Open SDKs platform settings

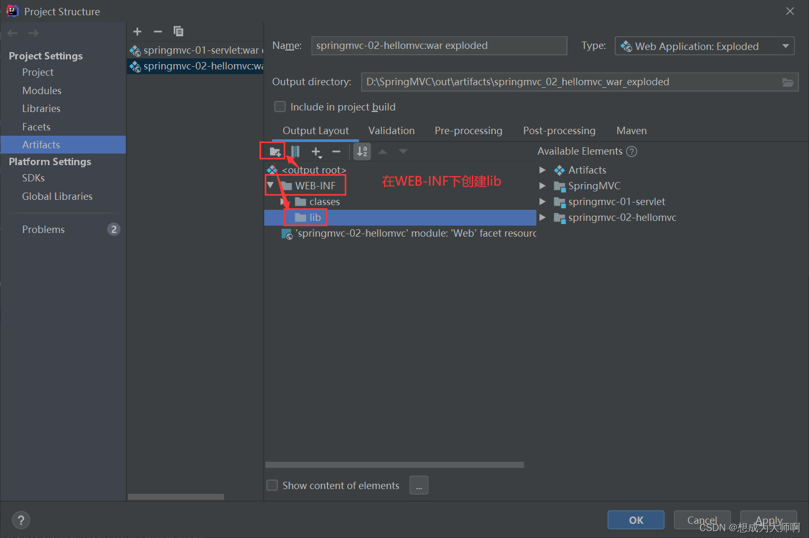[x=33, y=178]
